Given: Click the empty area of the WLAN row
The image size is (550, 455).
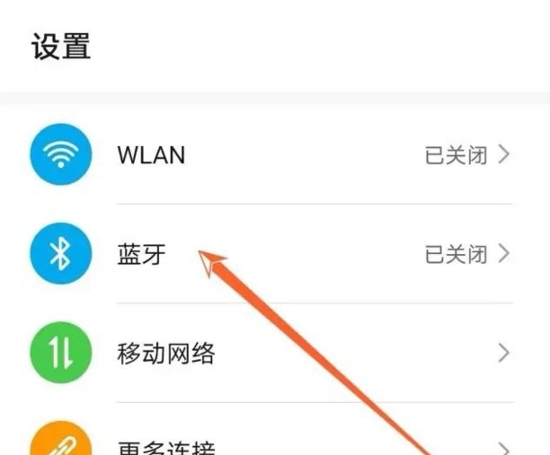Looking at the screenshot, I should pos(306,154).
